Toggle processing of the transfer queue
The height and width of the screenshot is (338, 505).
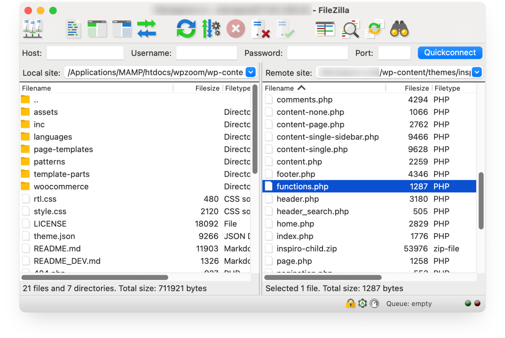pos(211,29)
